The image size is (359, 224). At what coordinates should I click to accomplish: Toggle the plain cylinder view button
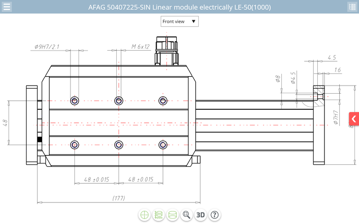(x=172, y=215)
